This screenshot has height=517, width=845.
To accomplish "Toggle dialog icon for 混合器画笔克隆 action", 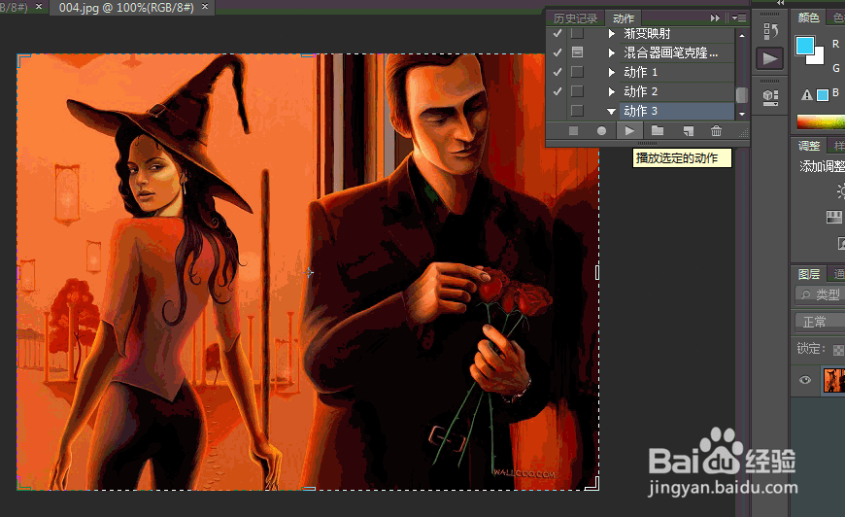I will (x=577, y=52).
